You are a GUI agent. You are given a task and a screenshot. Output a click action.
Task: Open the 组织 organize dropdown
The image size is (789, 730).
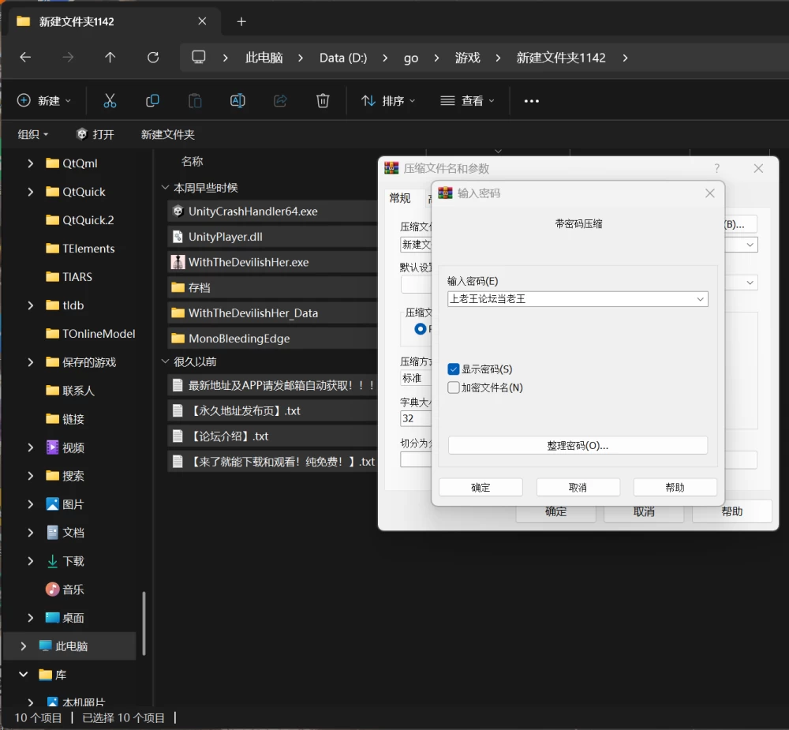tap(32, 134)
